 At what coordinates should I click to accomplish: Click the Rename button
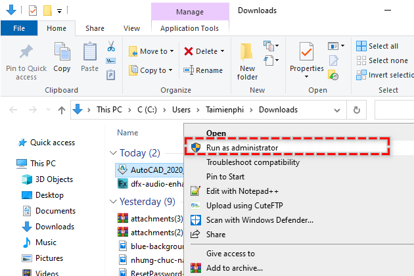pyautogui.click(x=203, y=70)
